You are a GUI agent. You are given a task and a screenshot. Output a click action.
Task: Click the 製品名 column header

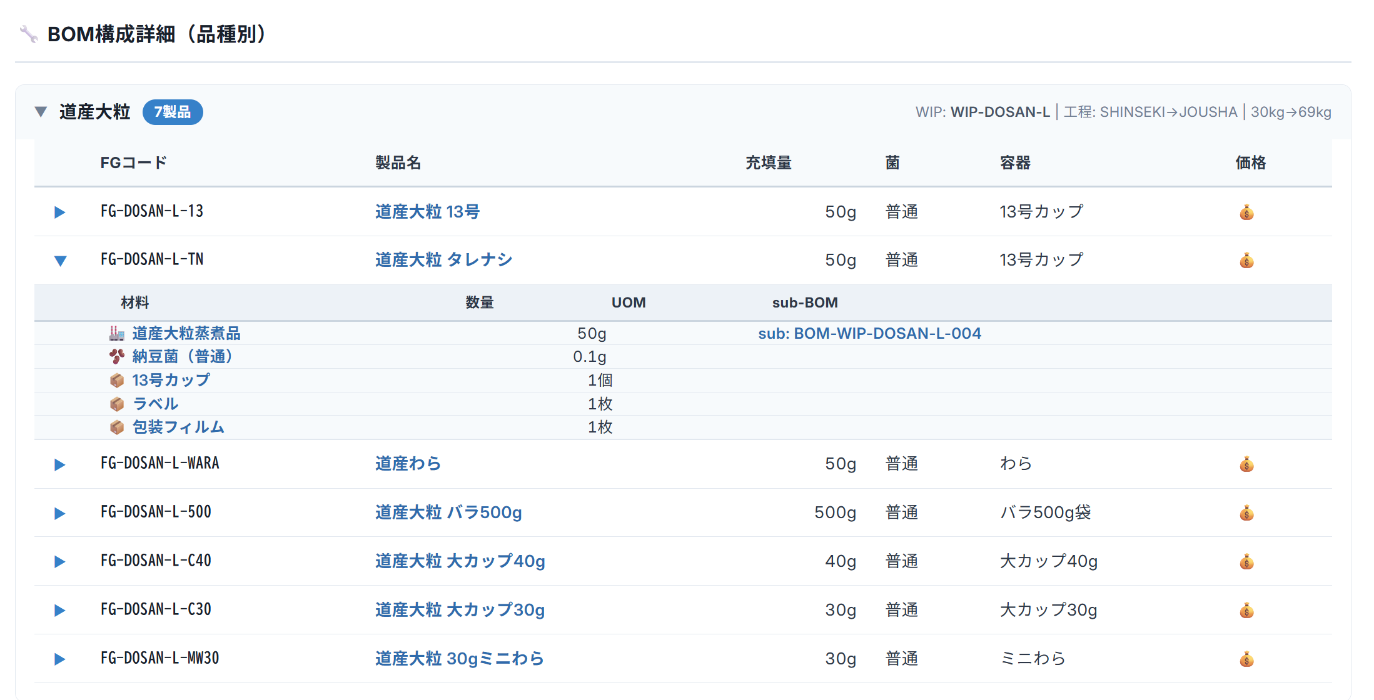pyautogui.click(x=398, y=163)
